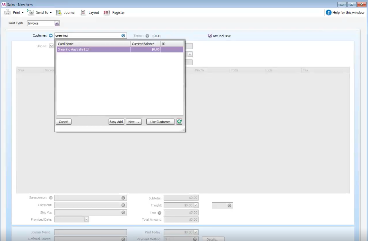Open the Journal toolbar icon
The height and width of the screenshot is (241, 368).
coord(59,13)
